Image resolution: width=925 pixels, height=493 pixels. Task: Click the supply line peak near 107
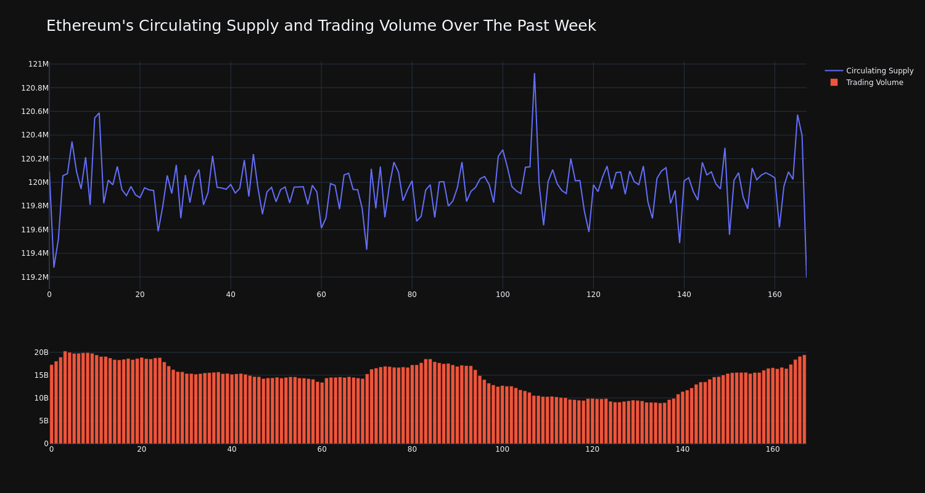535,73
